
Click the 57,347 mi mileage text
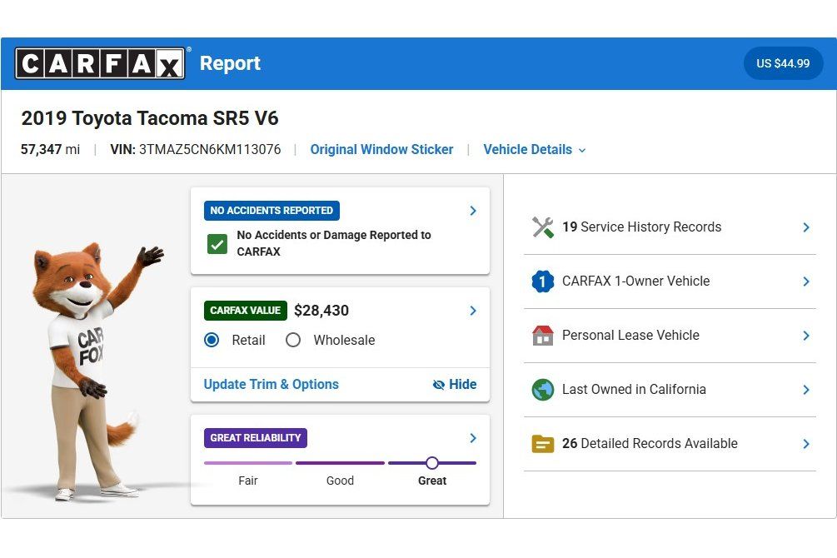50,150
